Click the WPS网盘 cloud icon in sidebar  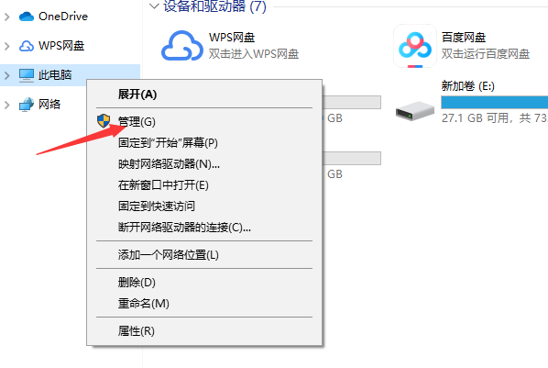coord(27,46)
